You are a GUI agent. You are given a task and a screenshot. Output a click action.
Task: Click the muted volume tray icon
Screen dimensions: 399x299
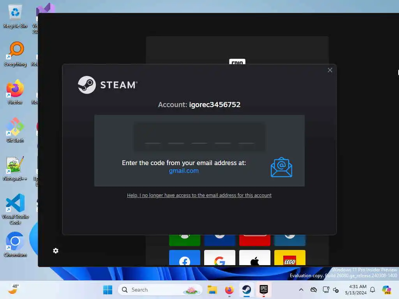(x=336, y=290)
